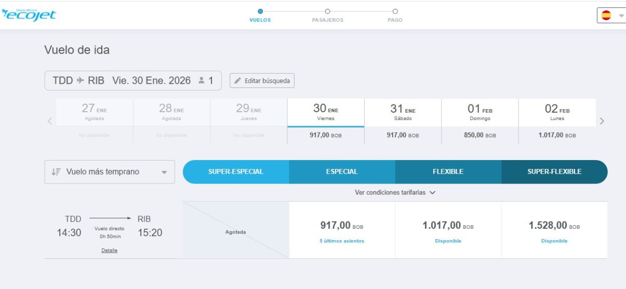Click the Vuelos step circle indicator
Viewport: 626px width, 289px height.
pyautogui.click(x=260, y=11)
